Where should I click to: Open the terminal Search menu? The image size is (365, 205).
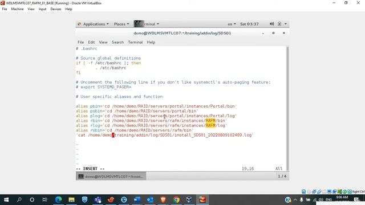118,42
